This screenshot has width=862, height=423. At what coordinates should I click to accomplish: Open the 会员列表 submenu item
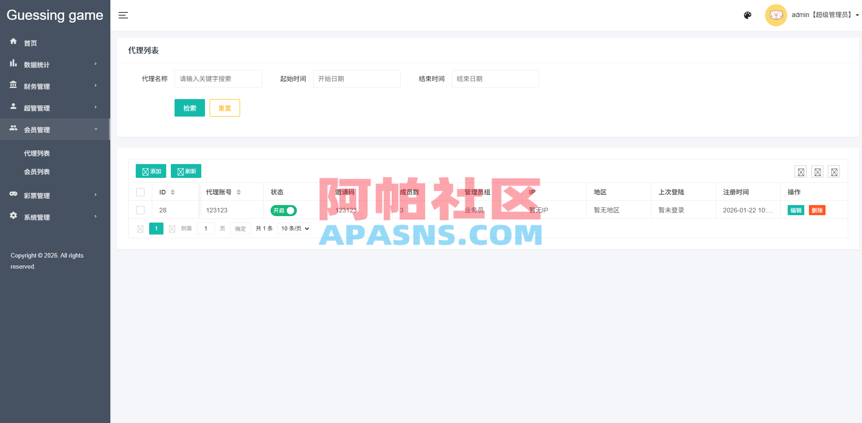pyautogui.click(x=37, y=172)
